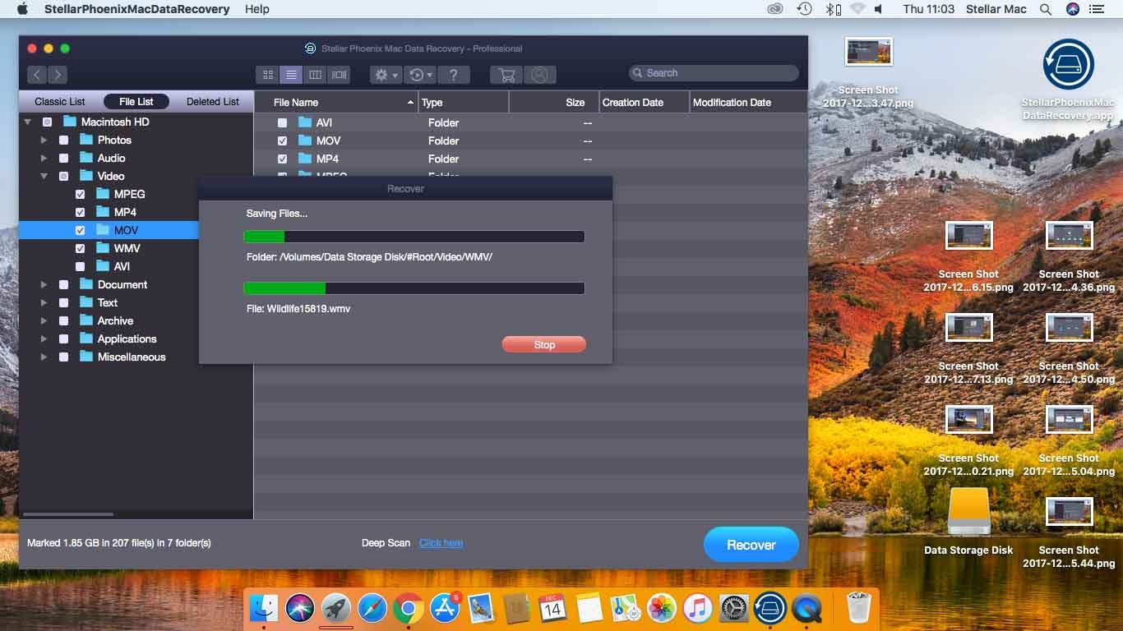Uncheck the WMV folder in tree
This screenshot has height=631, width=1123.
click(80, 248)
